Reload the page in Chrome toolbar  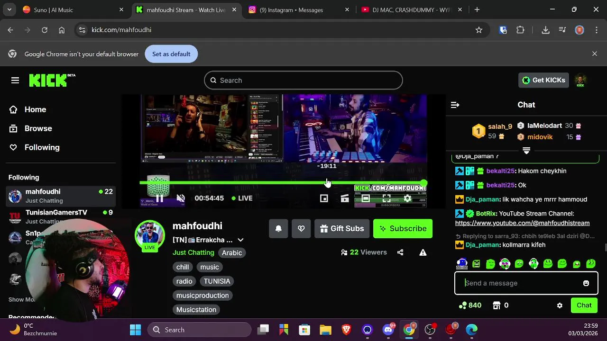point(45,30)
